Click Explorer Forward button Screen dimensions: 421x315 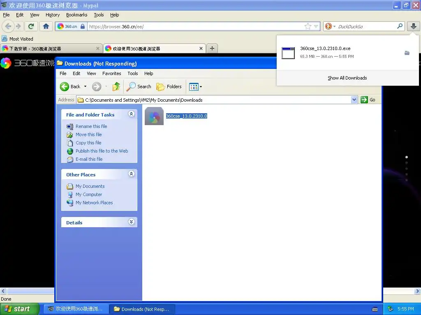coord(97,87)
